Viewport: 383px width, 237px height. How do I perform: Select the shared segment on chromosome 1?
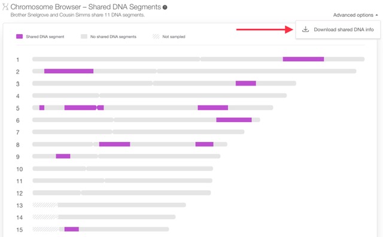[x=303, y=59]
